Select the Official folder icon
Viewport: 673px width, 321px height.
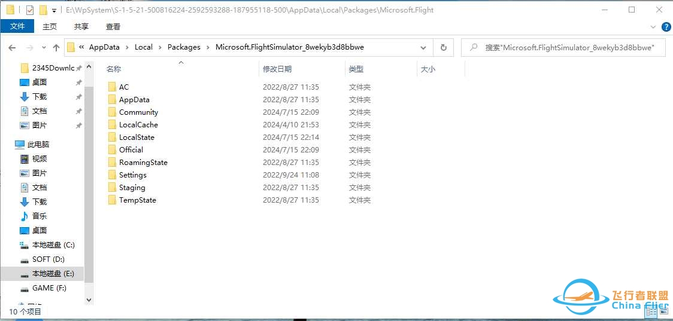pyautogui.click(x=112, y=149)
